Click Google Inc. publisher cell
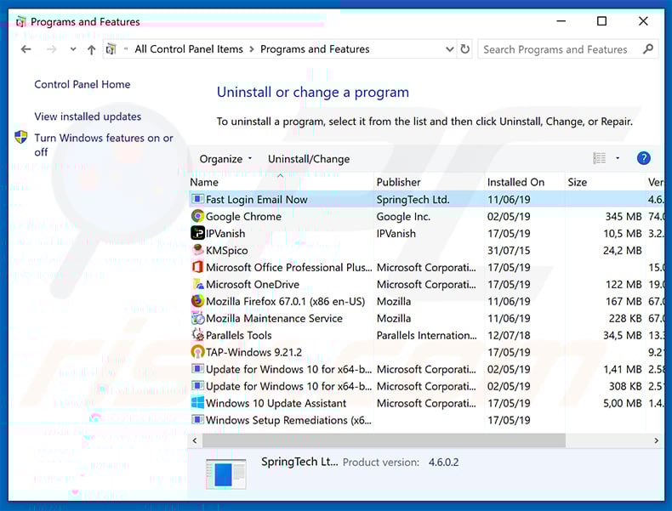Viewport: 672px width, 511px height. [403, 217]
